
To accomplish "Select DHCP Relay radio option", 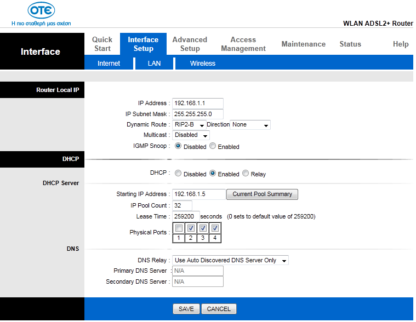I will click(x=246, y=174).
